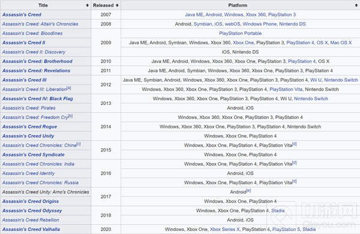Open the PlayStation Portable link
The image size is (360, 234).
click(x=240, y=33)
